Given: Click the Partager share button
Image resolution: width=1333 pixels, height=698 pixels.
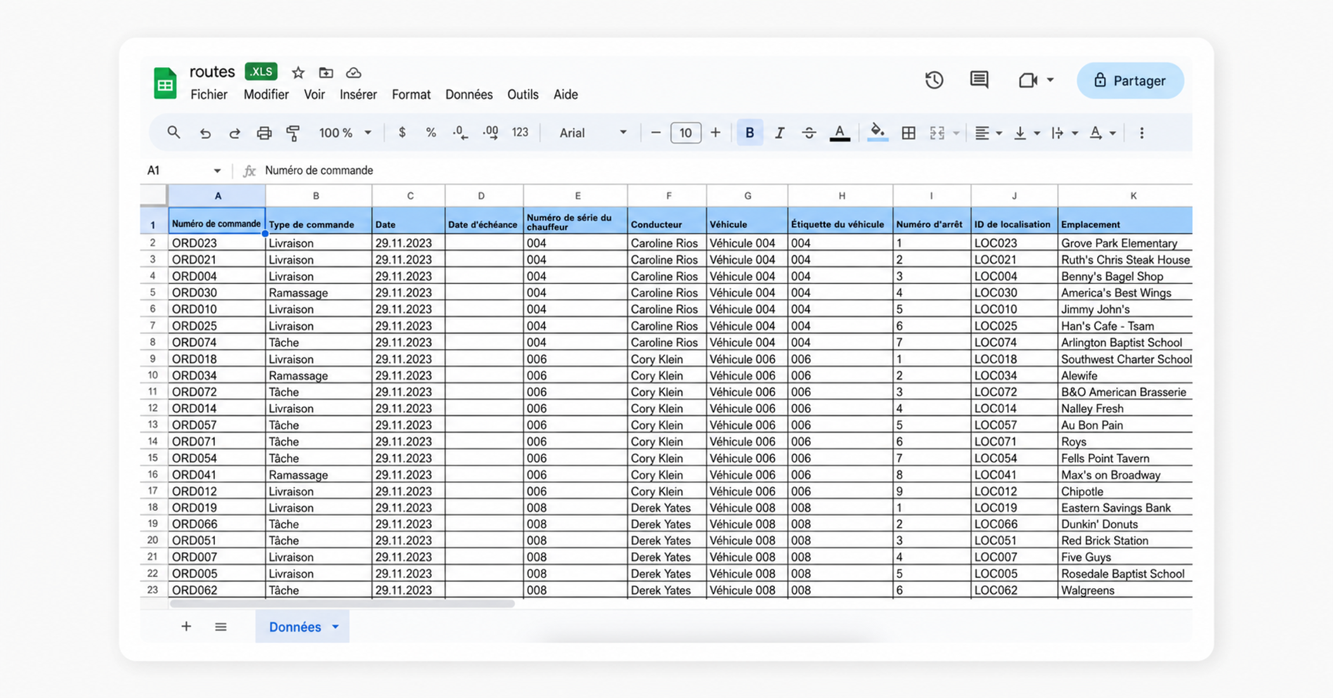Looking at the screenshot, I should coord(1130,81).
